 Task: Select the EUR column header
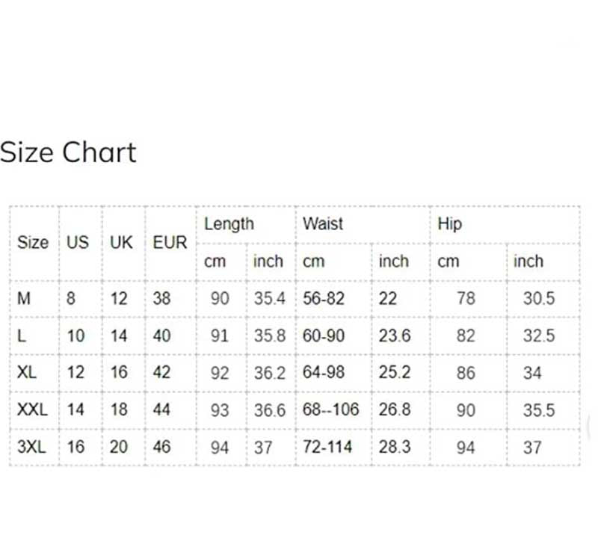click(x=170, y=242)
